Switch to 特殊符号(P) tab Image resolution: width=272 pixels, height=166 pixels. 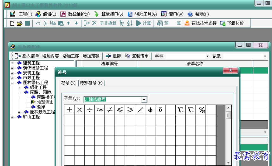[x=91, y=83]
